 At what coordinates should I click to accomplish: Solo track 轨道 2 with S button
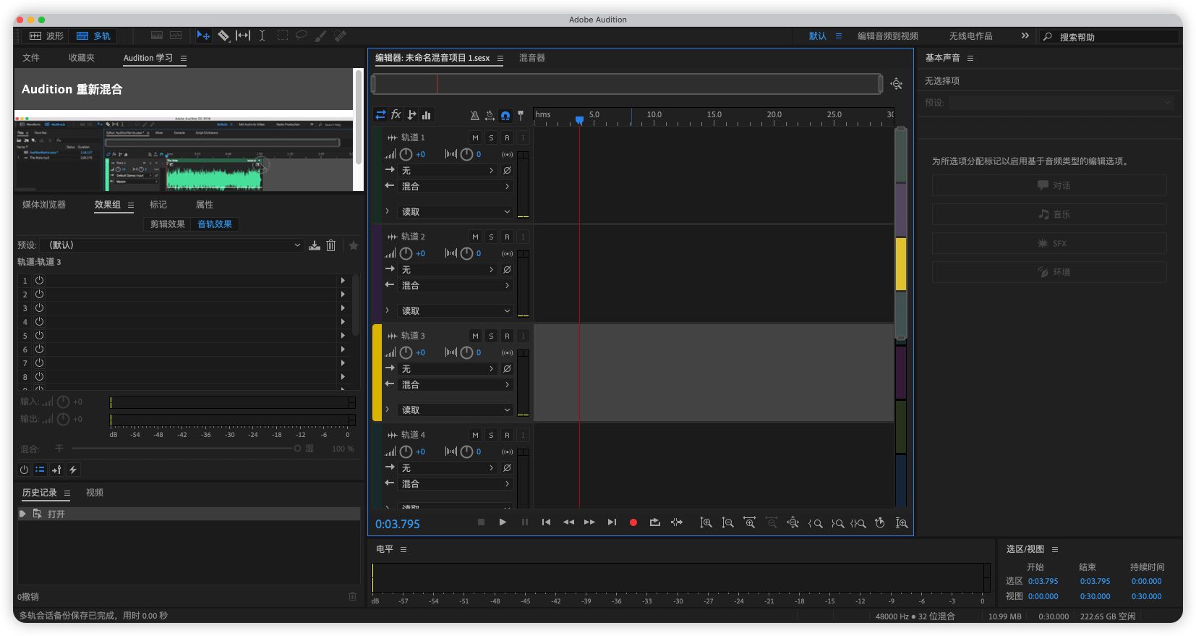tap(491, 237)
